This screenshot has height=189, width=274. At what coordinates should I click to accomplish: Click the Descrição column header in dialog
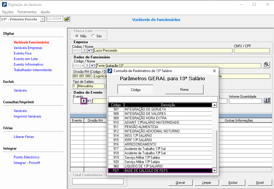pos(168,105)
